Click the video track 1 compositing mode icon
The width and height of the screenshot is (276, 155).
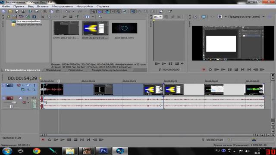23,90
